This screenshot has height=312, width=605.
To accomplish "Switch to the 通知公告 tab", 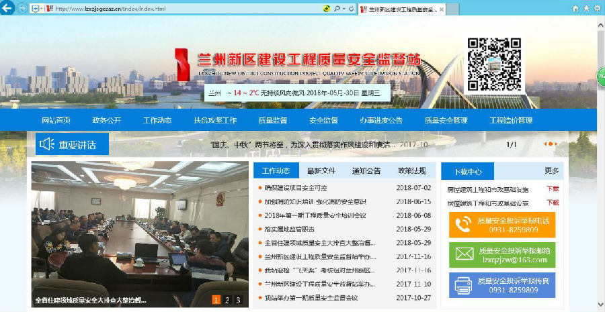I will pos(366,170).
